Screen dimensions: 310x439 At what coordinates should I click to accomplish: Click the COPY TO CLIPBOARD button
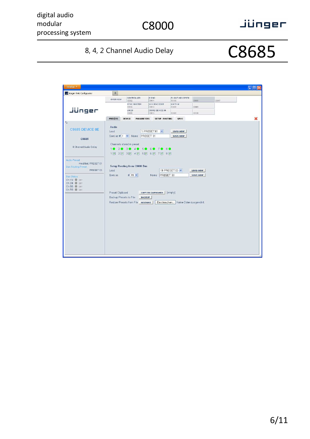click(x=152, y=193)
